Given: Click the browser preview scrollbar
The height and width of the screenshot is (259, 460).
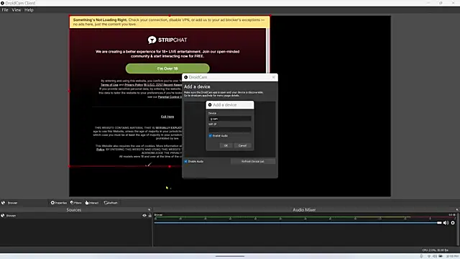Looking at the screenshot, I should (x=267, y=50).
